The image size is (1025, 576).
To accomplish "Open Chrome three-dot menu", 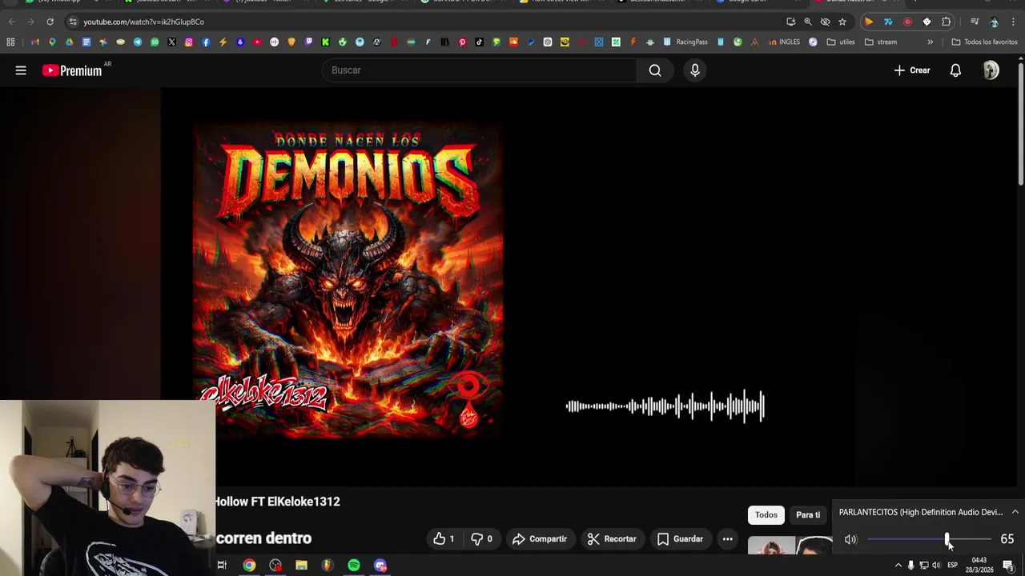I will pos(1013,22).
